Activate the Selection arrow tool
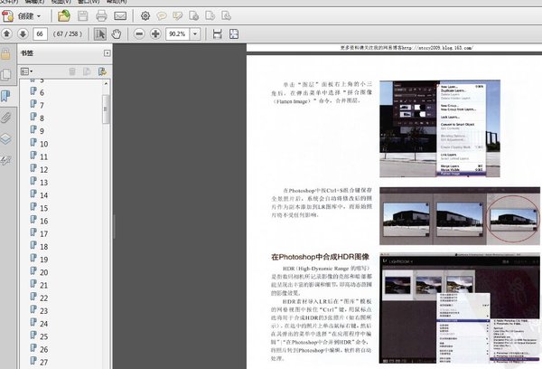This screenshot has width=542, height=369. pyautogui.click(x=101, y=33)
